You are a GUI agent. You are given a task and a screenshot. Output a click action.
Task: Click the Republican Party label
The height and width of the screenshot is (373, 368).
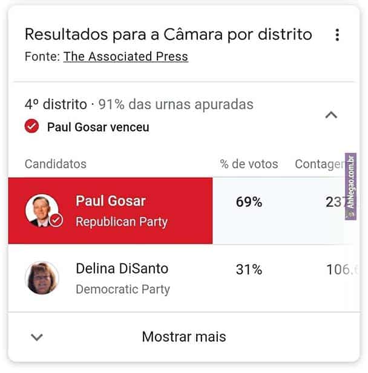121,222
